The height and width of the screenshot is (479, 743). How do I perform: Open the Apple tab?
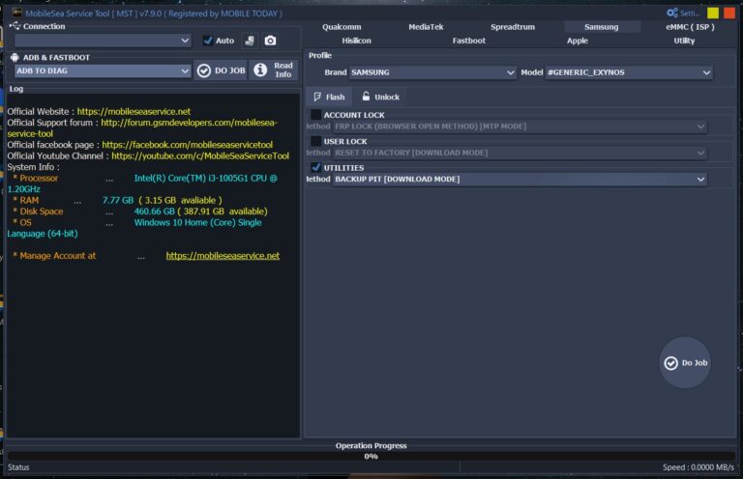(x=578, y=41)
